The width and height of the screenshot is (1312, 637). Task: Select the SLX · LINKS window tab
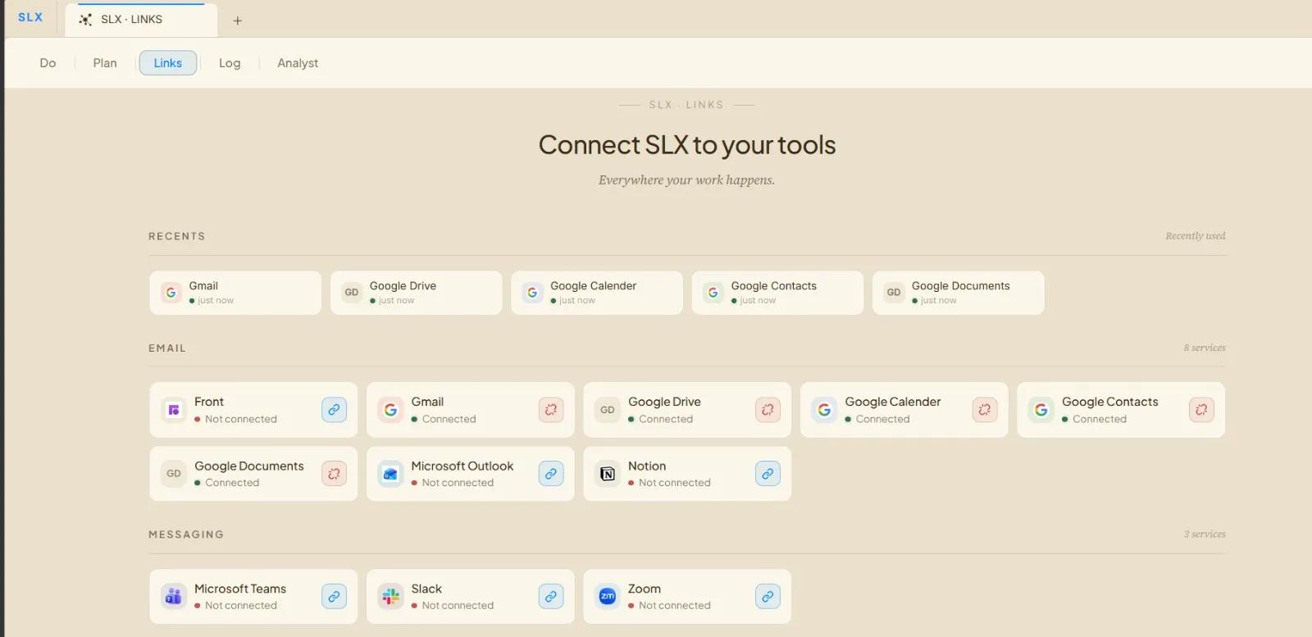point(141,20)
